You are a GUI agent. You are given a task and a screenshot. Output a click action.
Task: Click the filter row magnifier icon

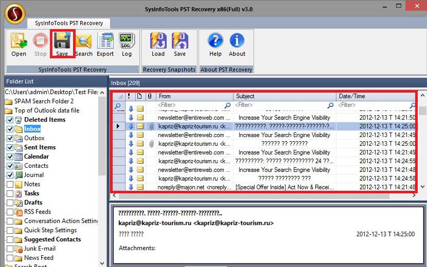pos(118,105)
